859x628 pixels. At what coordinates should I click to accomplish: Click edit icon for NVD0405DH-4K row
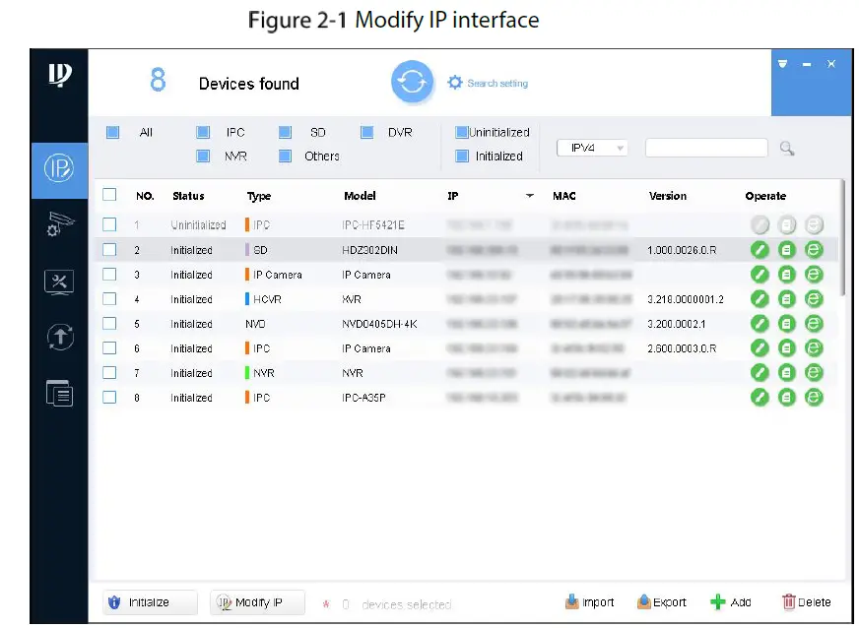(760, 324)
